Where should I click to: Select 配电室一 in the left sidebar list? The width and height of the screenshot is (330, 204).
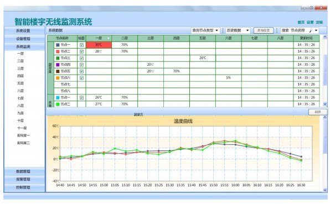click(x=23, y=135)
